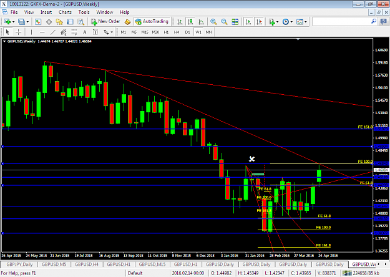Open the Insert menu

46,12
